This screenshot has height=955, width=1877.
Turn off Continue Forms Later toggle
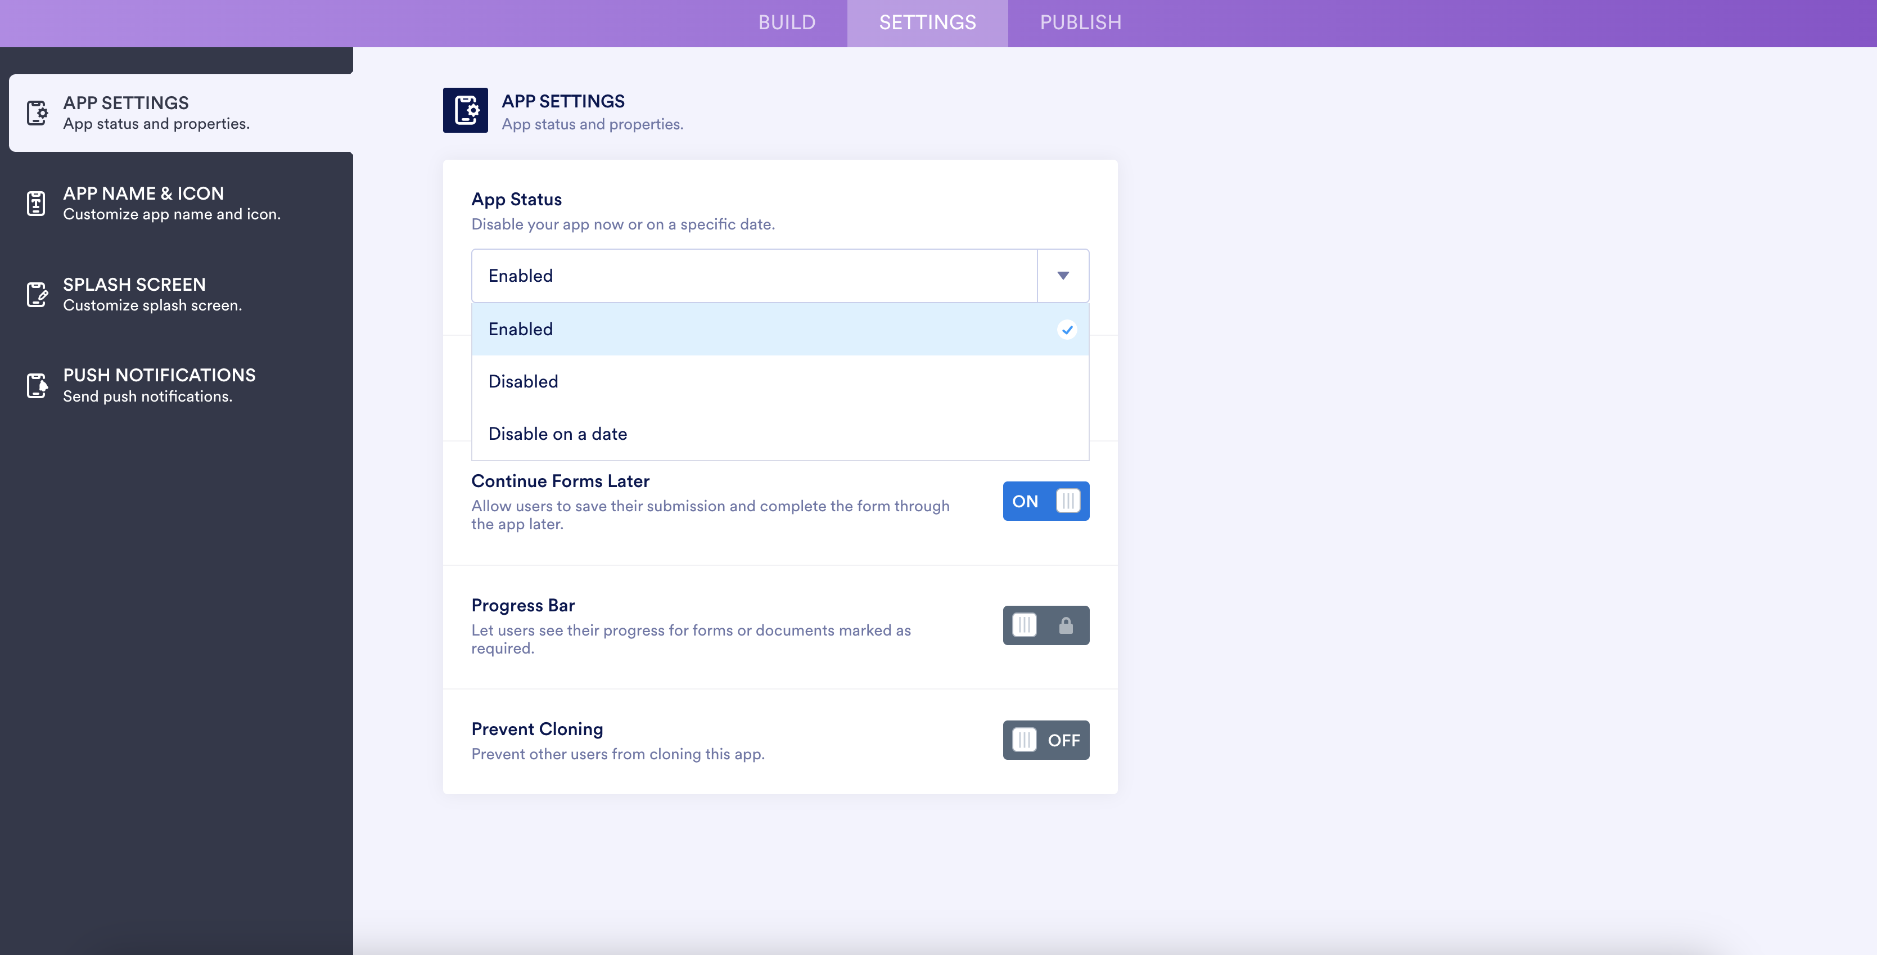(x=1045, y=502)
